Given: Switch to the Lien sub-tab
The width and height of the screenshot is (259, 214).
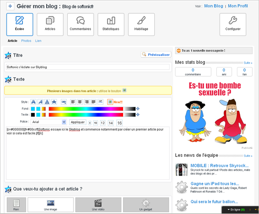Looking at the screenshot, I should [38, 41].
